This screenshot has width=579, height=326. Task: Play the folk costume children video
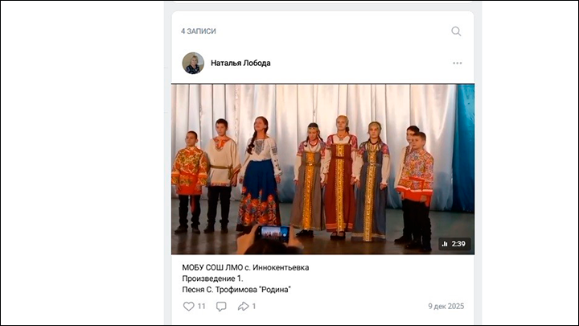point(322,169)
